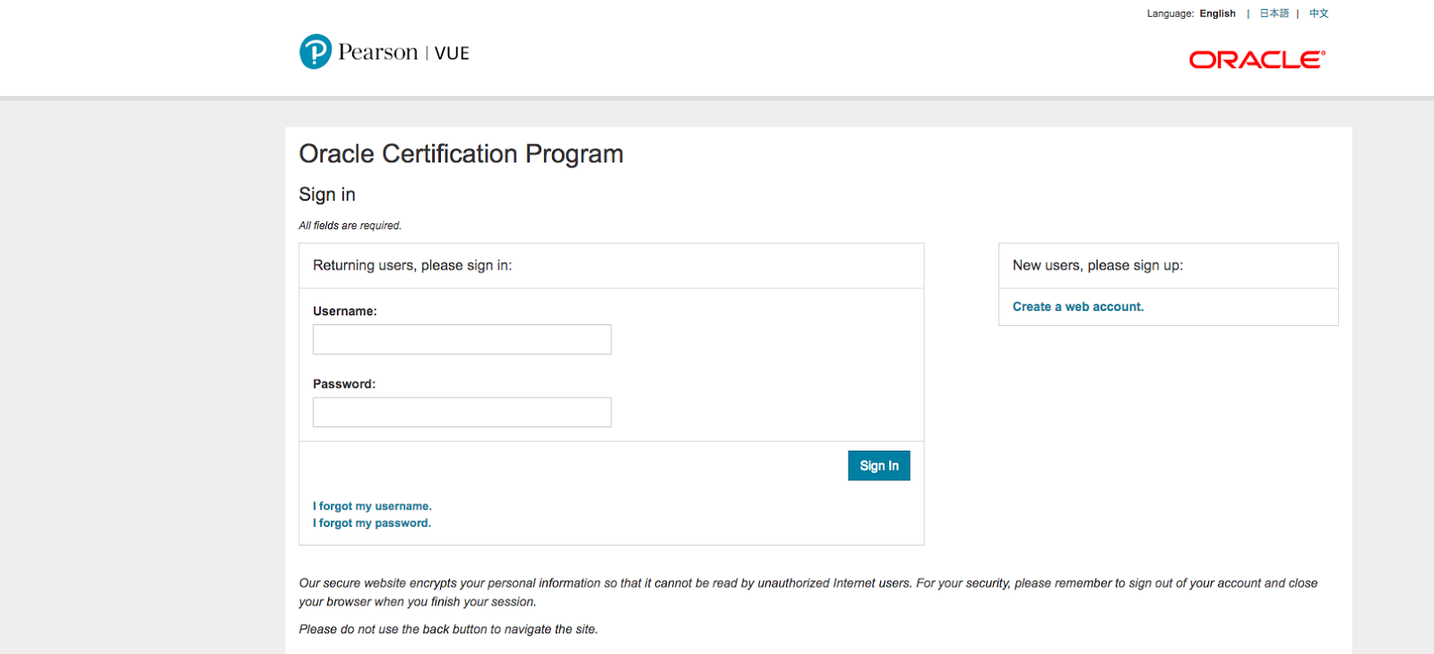Click the All fields are required note
Screen dimensions: 1434x654
[x=350, y=226]
